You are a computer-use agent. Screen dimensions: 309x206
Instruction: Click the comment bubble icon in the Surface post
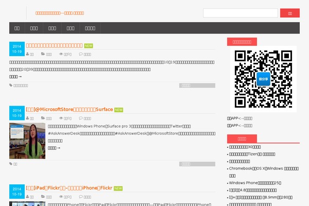[x=81, y=118]
